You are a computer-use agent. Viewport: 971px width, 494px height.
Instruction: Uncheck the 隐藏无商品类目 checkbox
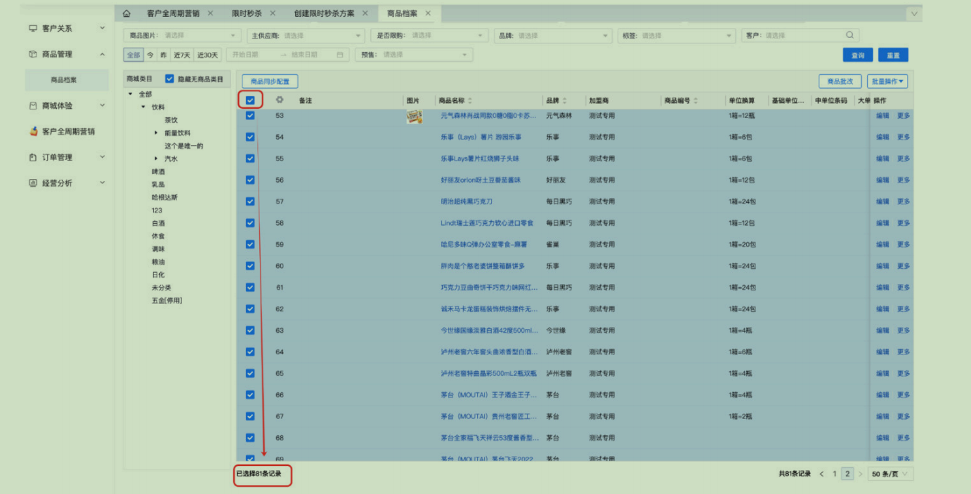169,79
